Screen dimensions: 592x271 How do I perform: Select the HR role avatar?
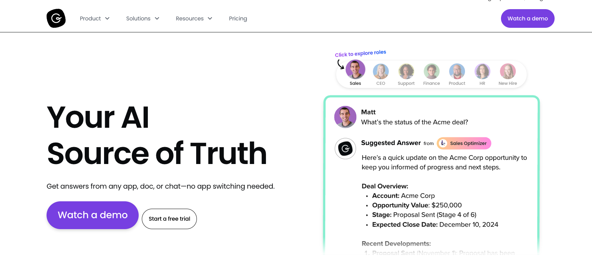(482, 71)
